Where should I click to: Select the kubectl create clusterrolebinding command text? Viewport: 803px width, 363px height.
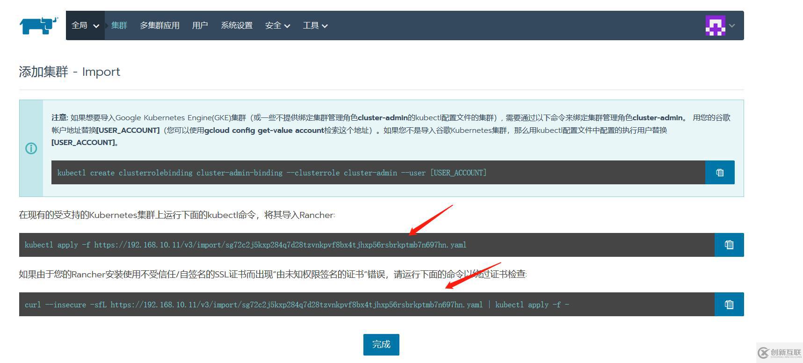tap(272, 173)
